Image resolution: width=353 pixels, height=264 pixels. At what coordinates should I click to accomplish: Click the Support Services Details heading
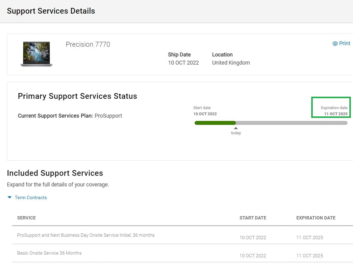tap(51, 11)
